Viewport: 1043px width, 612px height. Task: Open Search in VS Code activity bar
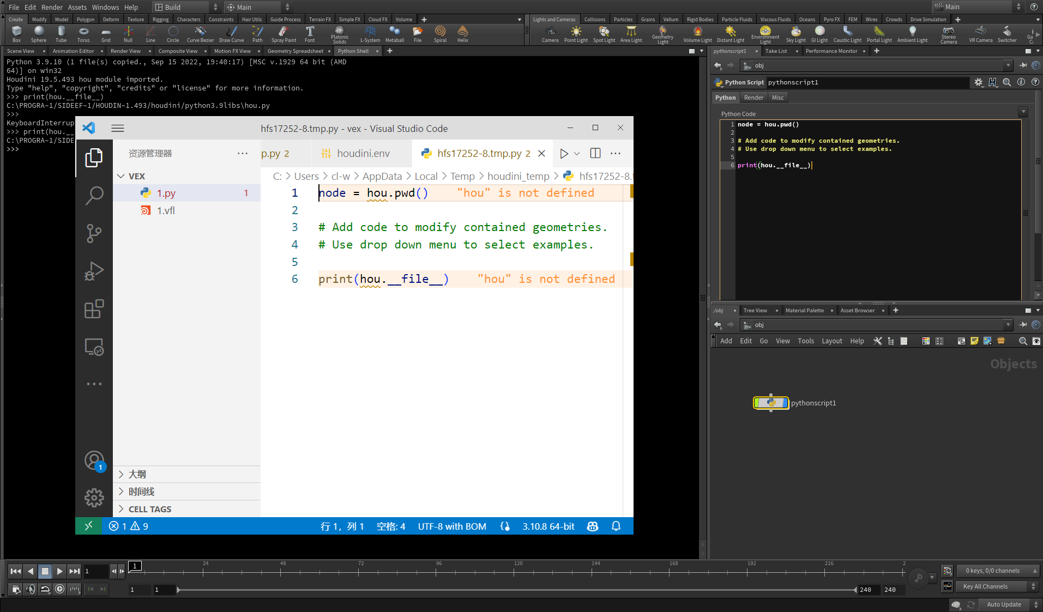[94, 195]
